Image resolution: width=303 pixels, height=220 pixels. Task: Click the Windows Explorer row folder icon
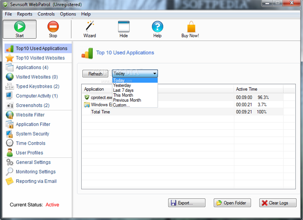point(87,105)
